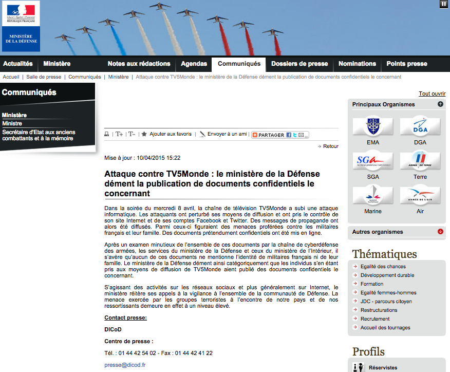Image resolution: width=450 pixels, height=372 pixels.
Task: Go back via the Retour link
Action: (331, 146)
